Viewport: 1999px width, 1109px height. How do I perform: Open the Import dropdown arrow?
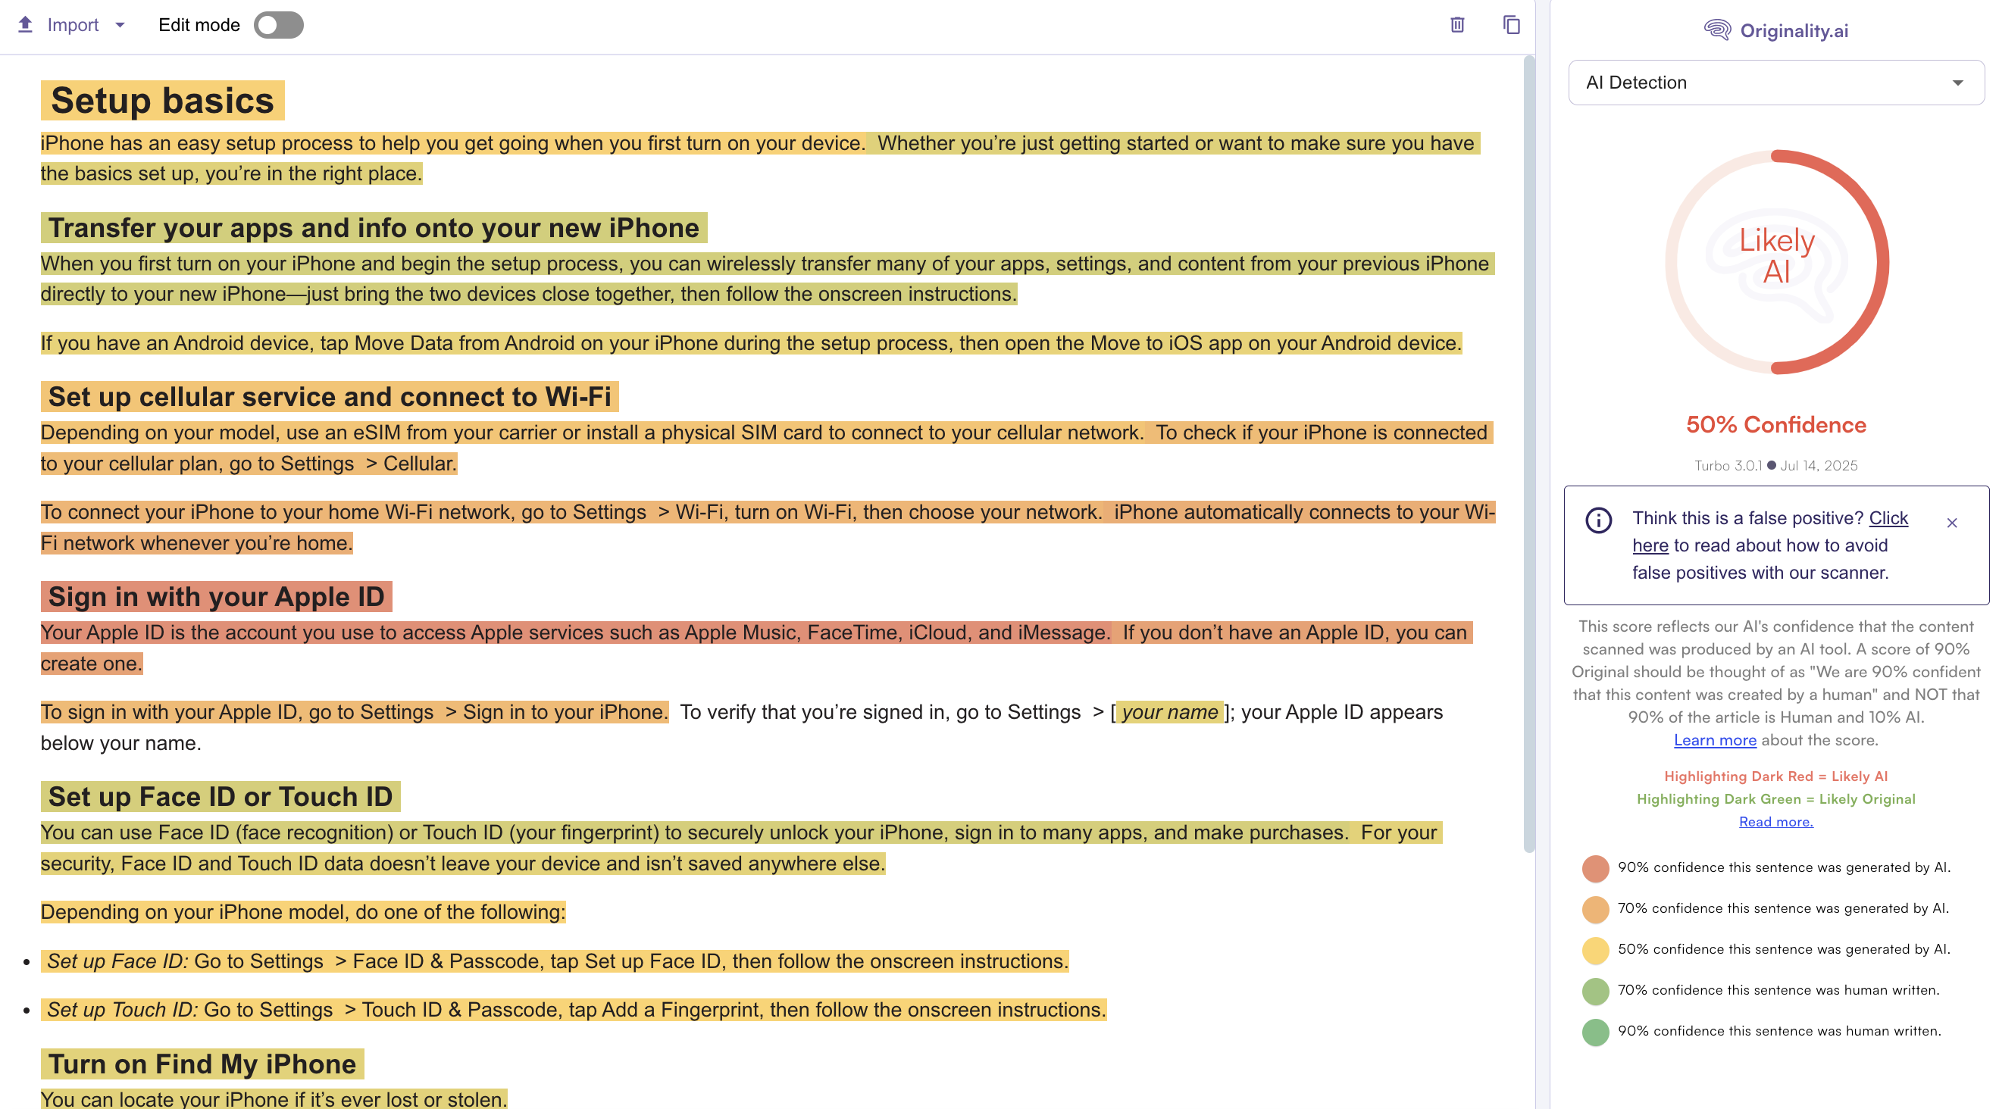[120, 25]
